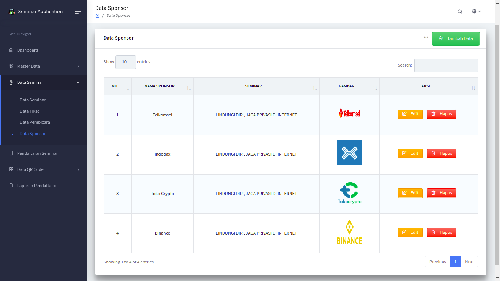This screenshot has height=281, width=500.
Task: Open the Data Tiket submenu link
Action: point(29,111)
